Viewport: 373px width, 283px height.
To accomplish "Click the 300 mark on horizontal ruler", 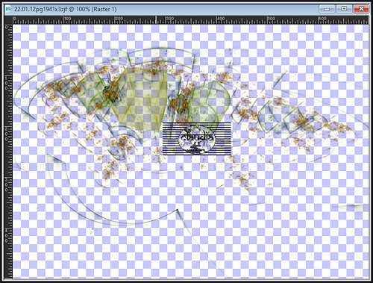I will click(169, 19).
